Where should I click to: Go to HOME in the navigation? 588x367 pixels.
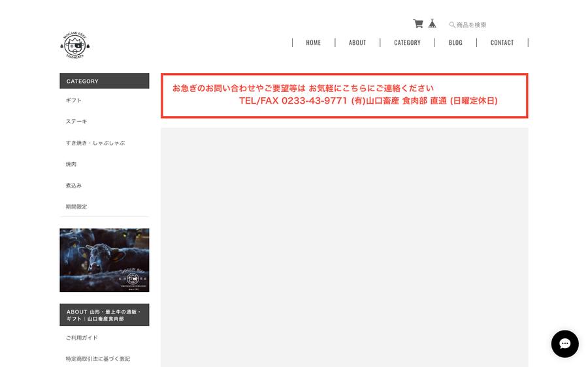tap(314, 42)
